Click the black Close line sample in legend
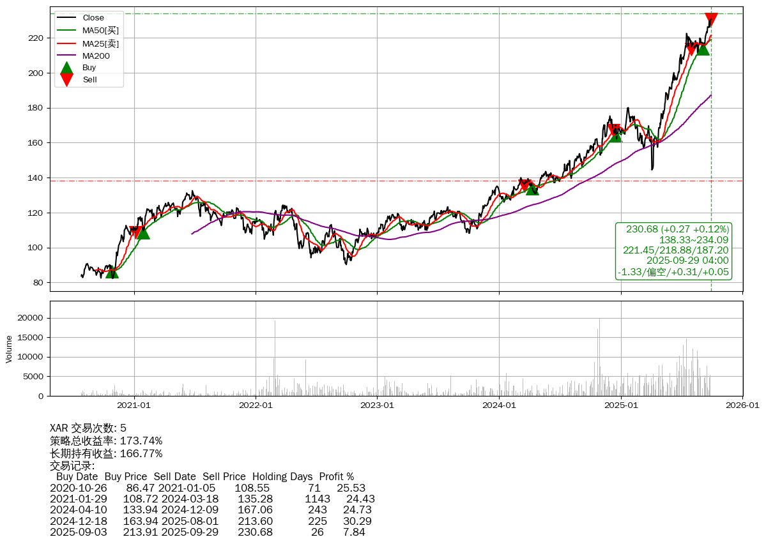The image size is (766, 544). point(66,18)
